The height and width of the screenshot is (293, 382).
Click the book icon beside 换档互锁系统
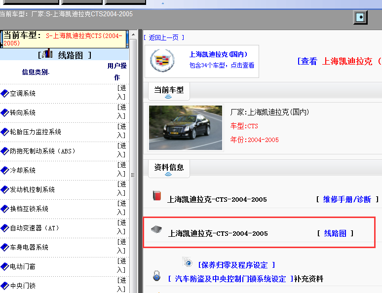click(4, 209)
